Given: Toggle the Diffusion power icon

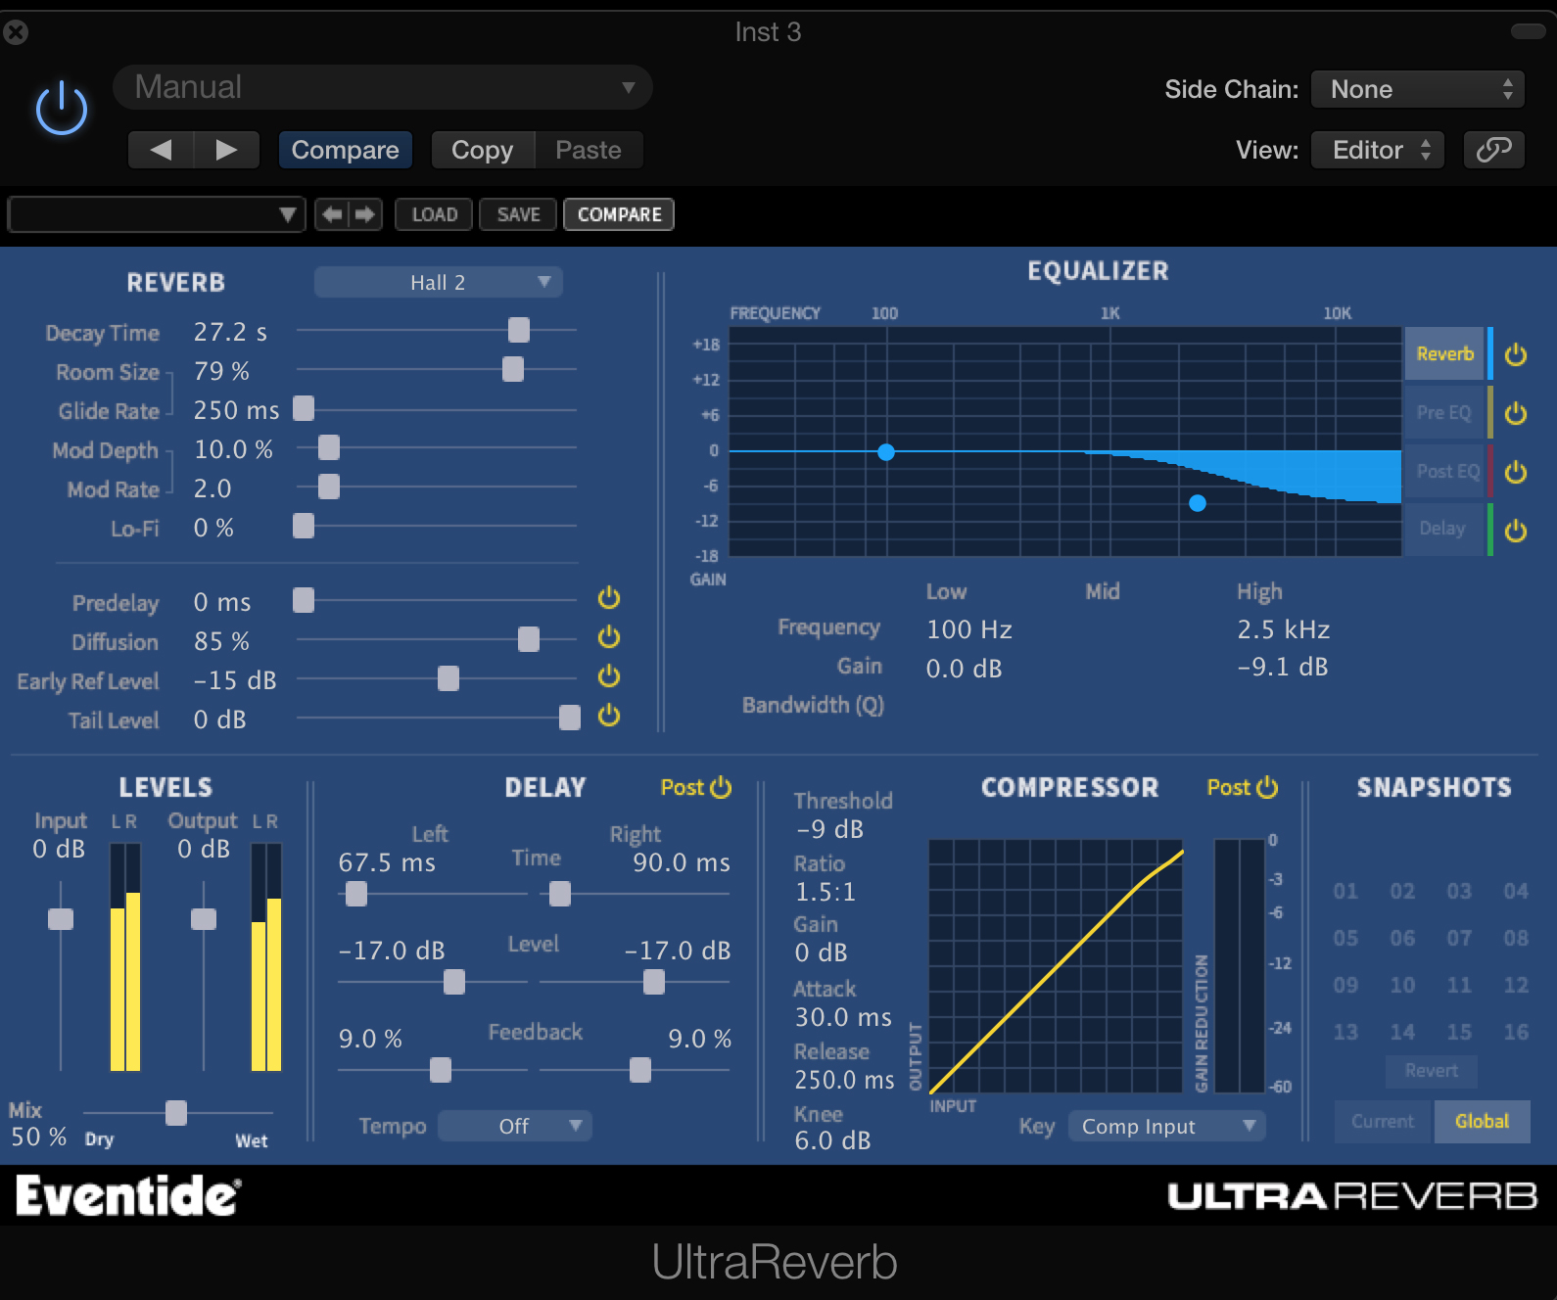Looking at the screenshot, I should (x=609, y=637).
